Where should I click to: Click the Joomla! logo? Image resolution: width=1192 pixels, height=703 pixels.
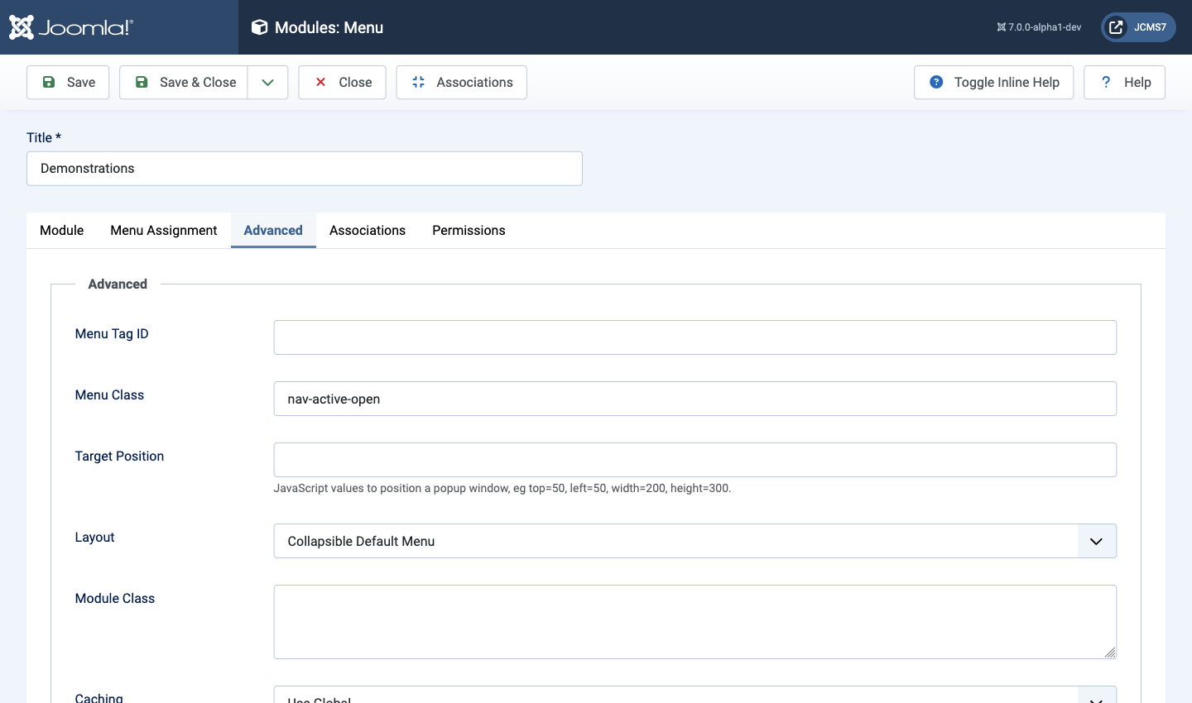pyautogui.click(x=71, y=27)
